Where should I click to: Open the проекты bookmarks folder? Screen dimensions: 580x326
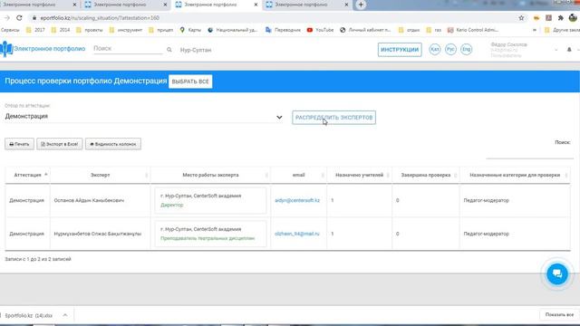pyautogui.click(x=90, y=30)
